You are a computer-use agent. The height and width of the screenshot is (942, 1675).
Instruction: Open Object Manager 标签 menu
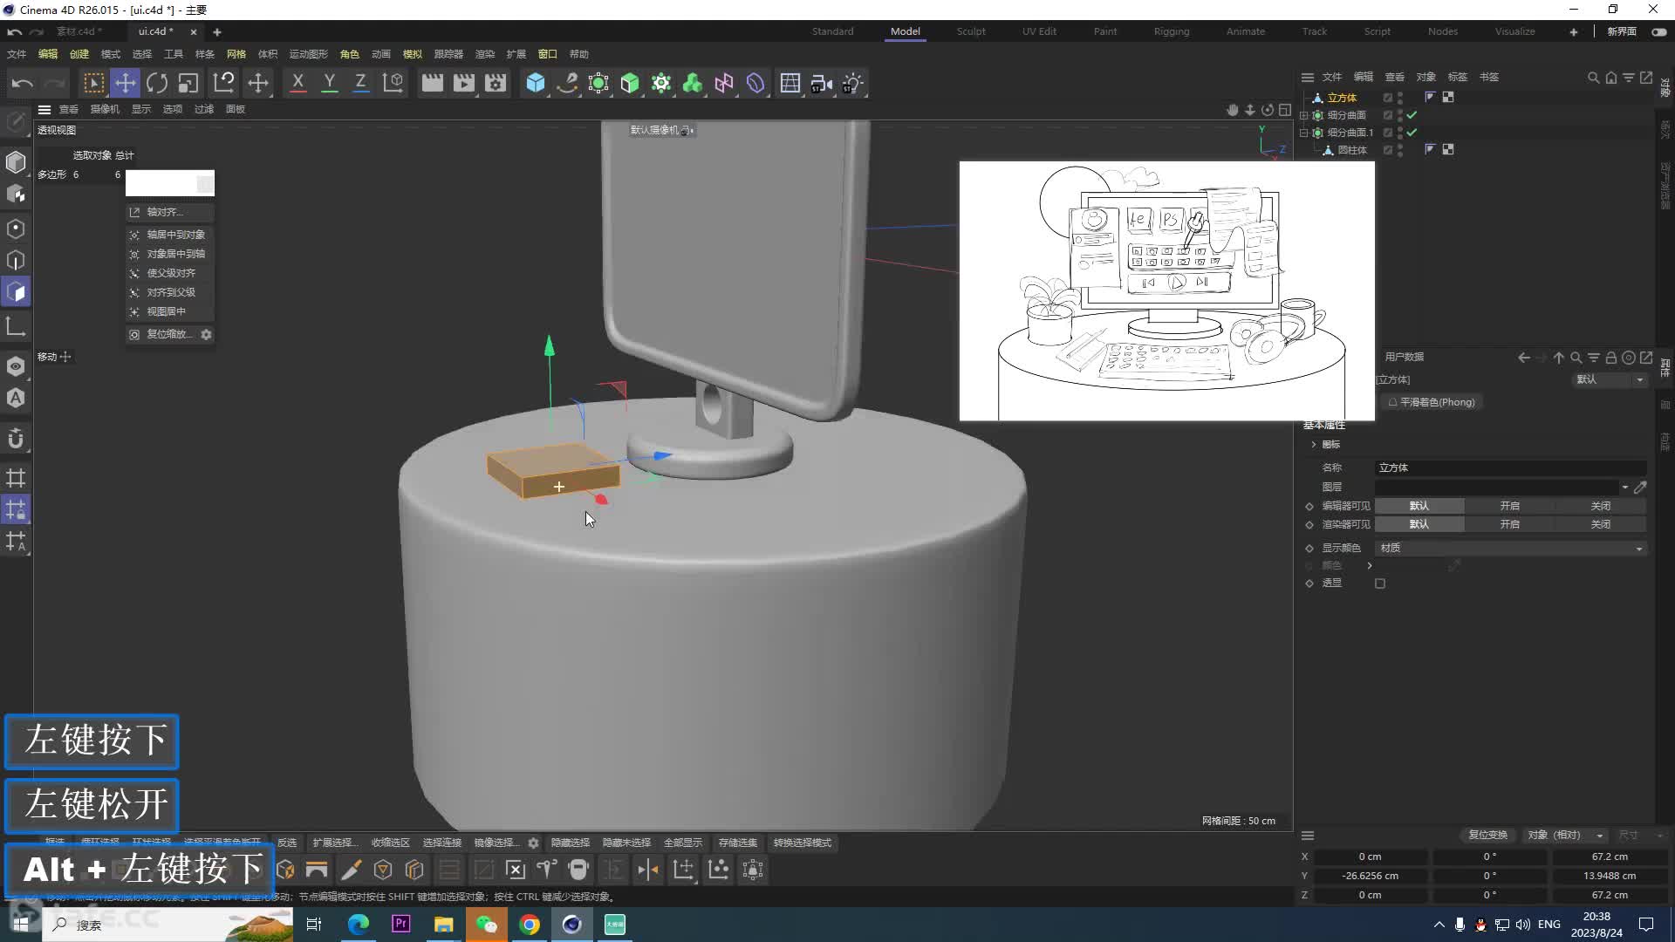point(1457,77)
